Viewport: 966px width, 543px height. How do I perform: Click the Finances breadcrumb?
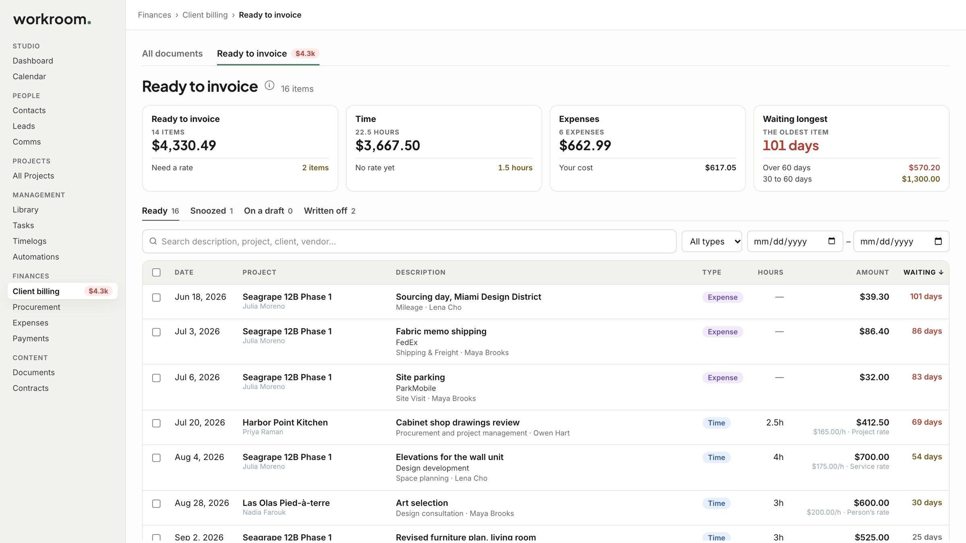coord(155,15)
